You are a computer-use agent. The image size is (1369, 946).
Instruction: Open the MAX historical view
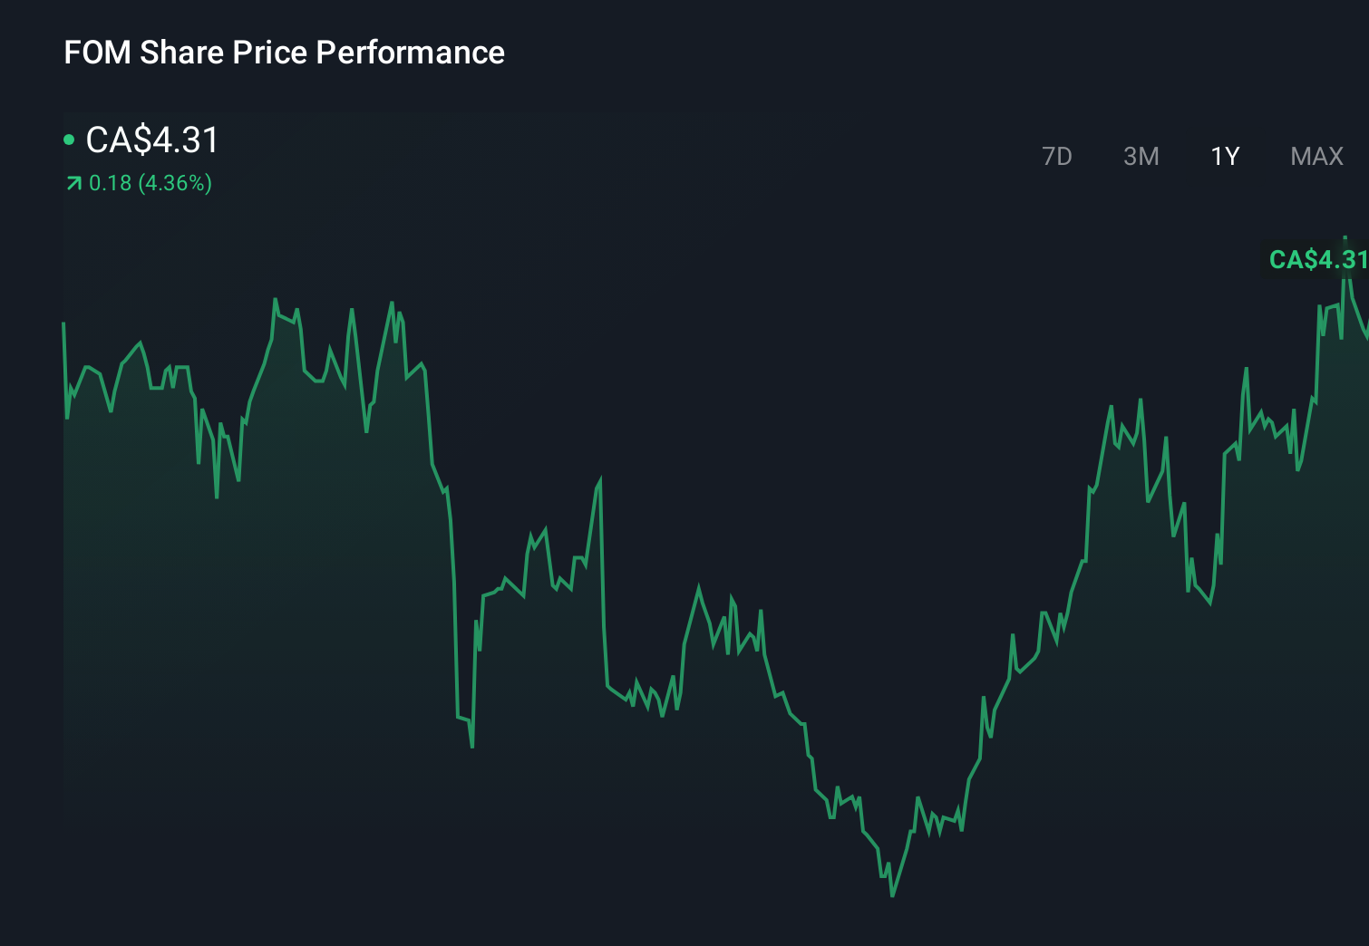point(1316,156)
